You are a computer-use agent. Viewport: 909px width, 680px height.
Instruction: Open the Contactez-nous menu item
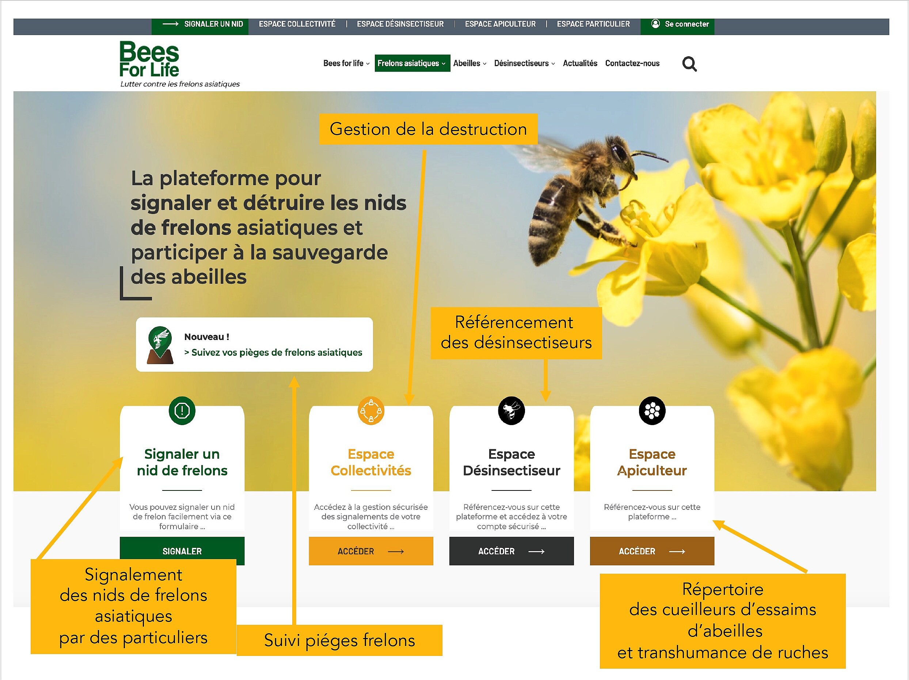[632, 63]
